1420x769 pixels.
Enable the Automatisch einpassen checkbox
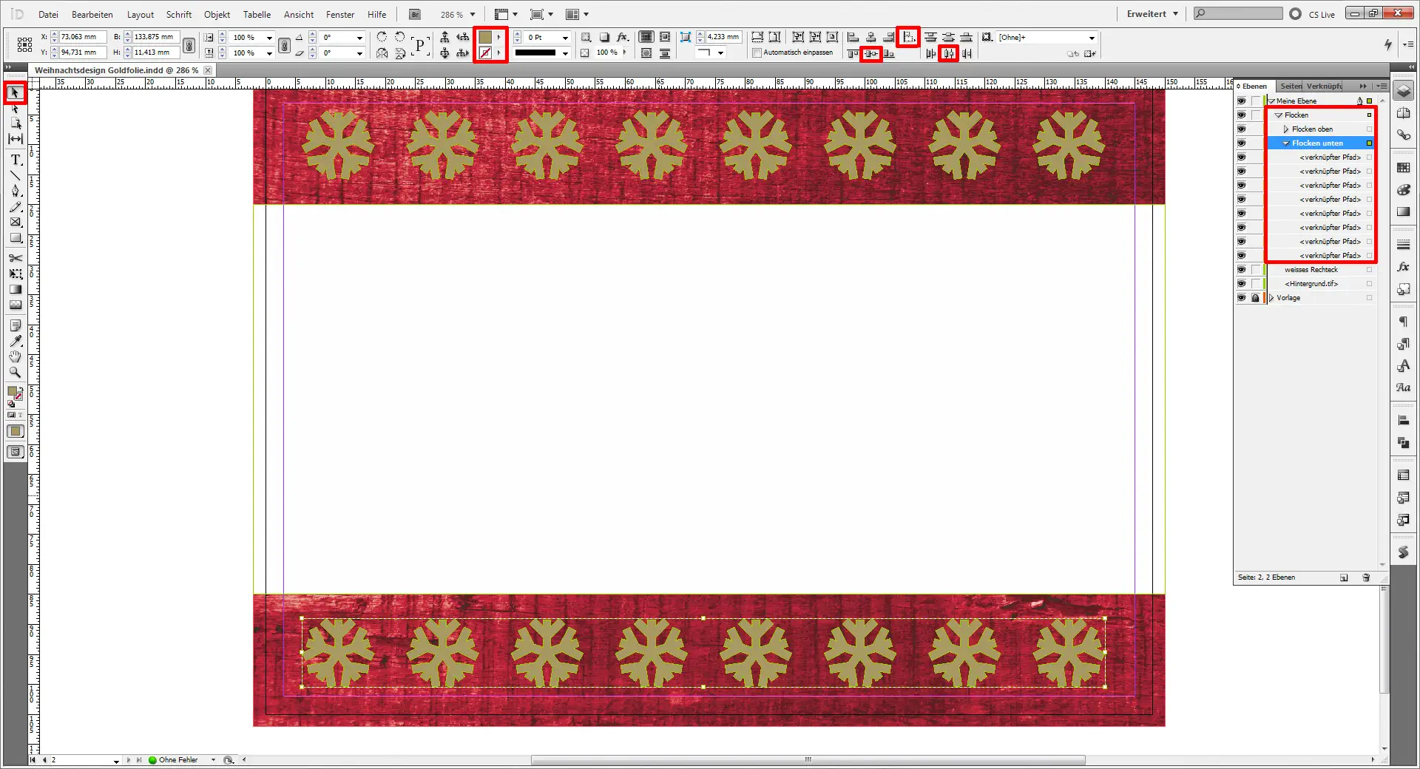(x=757, y=52)
